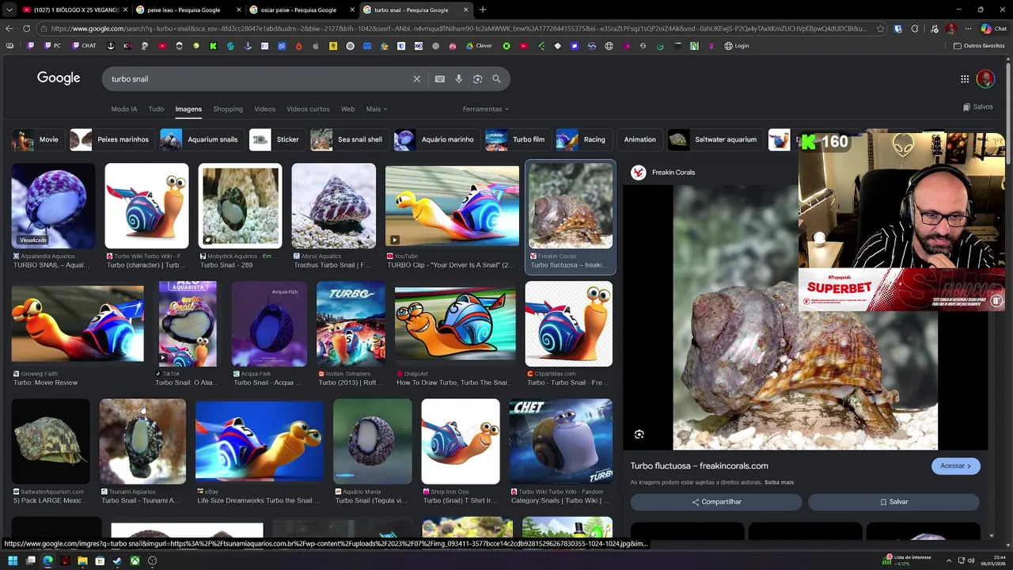Bookmark this page with the star icon
Image resolution: width=1013 pixels, height=570 pixels.
[880, 28]
